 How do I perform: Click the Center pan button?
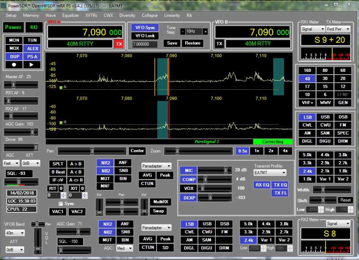(x=137, y=151)
